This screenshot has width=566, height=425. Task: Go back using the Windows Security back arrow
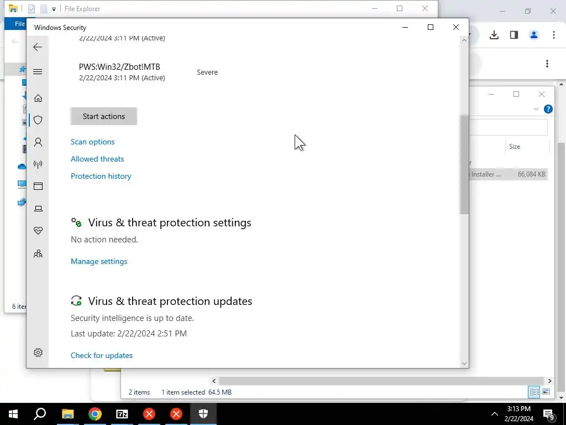[38, 47]
